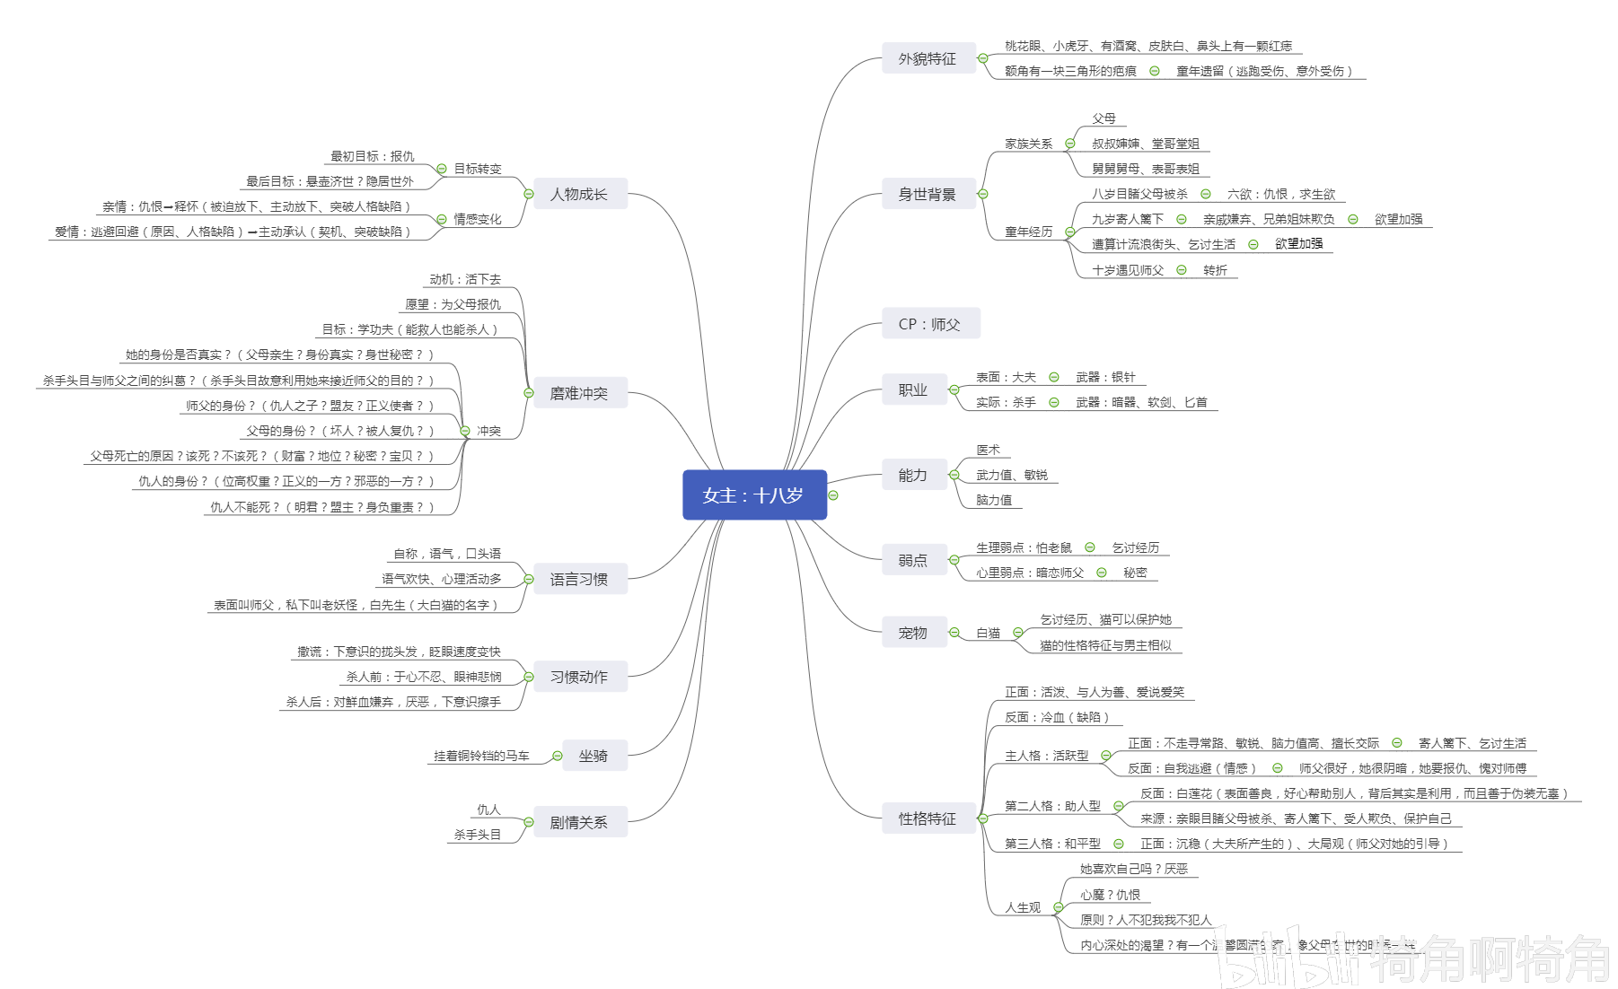Select the 职业 branch node
This screenshot has height=989, width=1618.
[914, 389]
